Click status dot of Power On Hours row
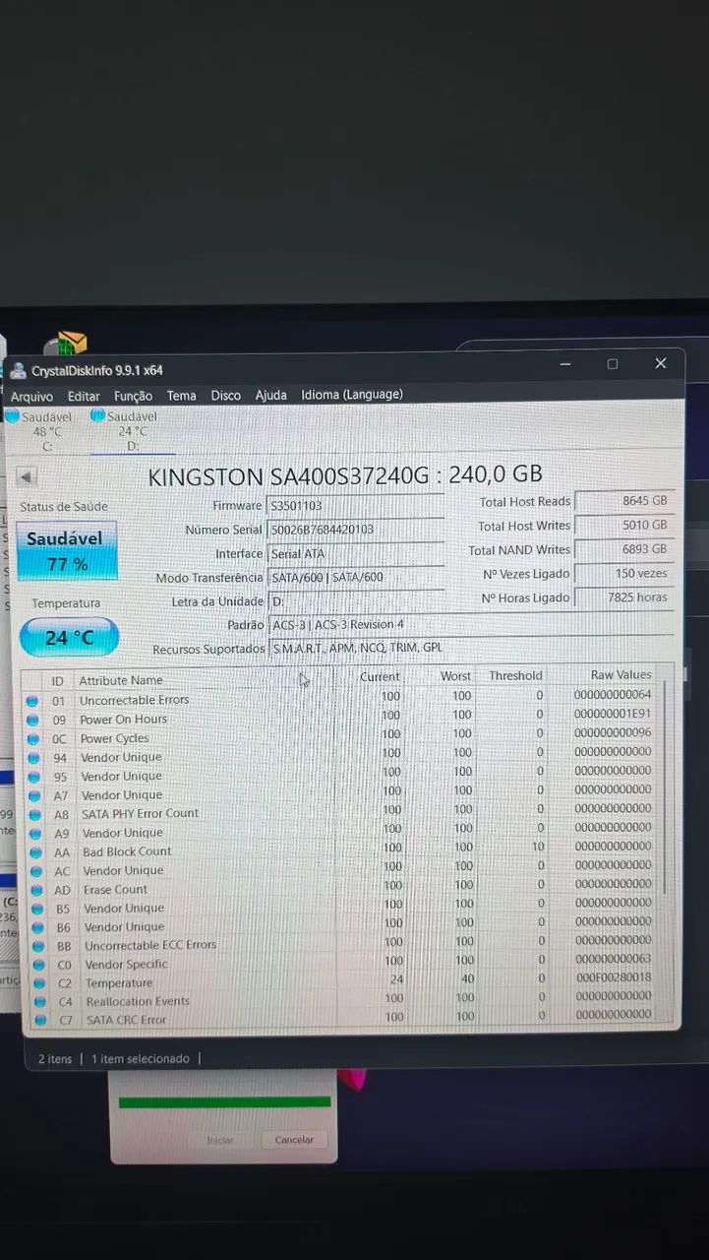Screen dimensions: 709x1260 [32, 720]
